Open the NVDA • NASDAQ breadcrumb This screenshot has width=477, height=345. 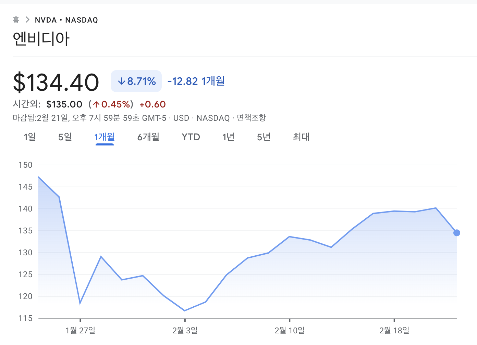pyautogui.click(x=66, y=20)
